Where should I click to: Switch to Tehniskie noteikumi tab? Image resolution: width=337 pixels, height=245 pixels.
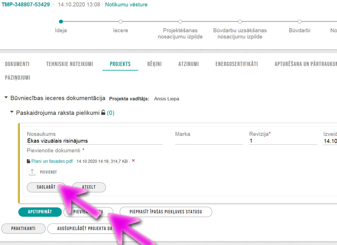[x=70, y=64]
